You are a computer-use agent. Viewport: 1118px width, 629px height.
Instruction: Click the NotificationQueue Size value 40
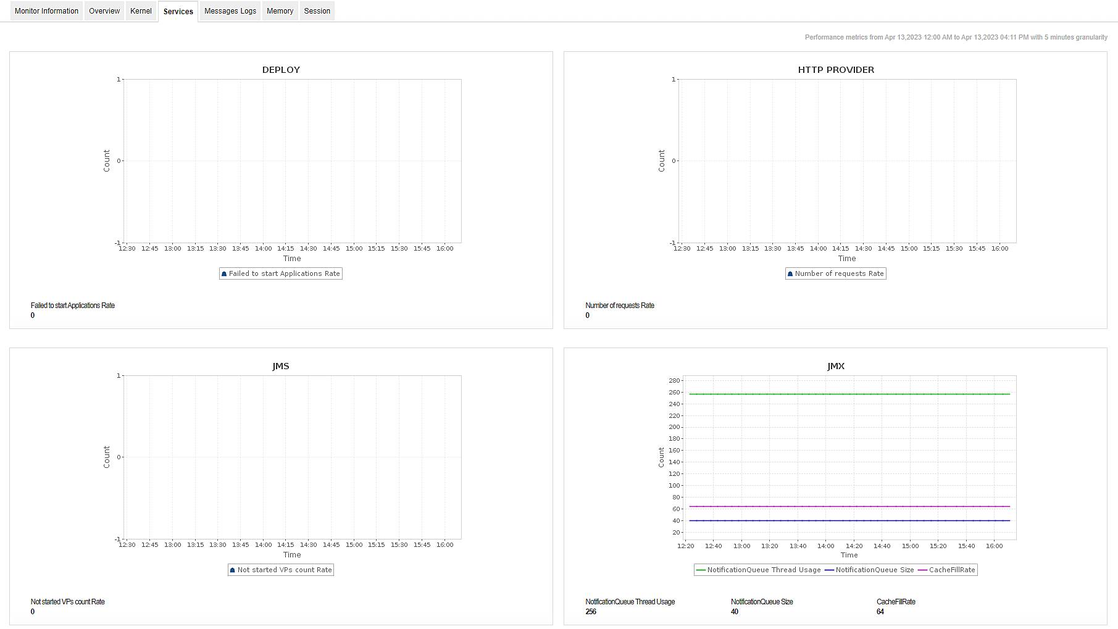point(735,611)
